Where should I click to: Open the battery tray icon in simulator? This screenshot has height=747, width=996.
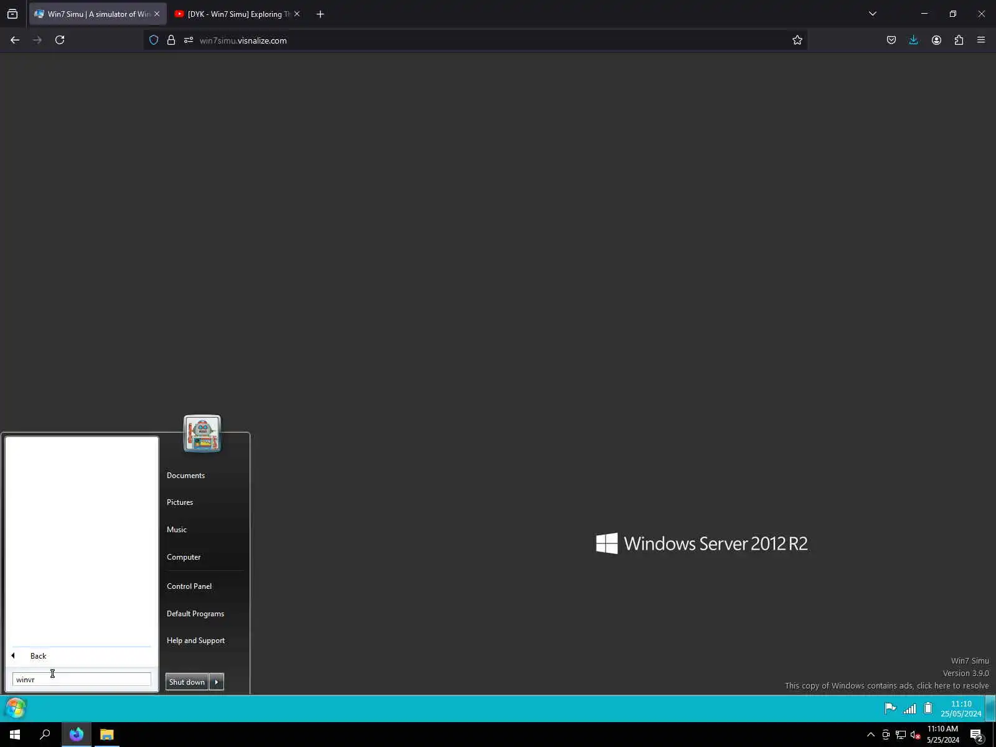928,708
